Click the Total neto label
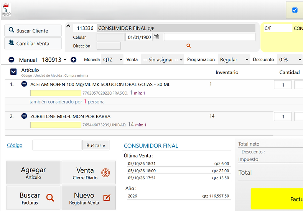This screenshot has width=303, height=211. [249, 144]
